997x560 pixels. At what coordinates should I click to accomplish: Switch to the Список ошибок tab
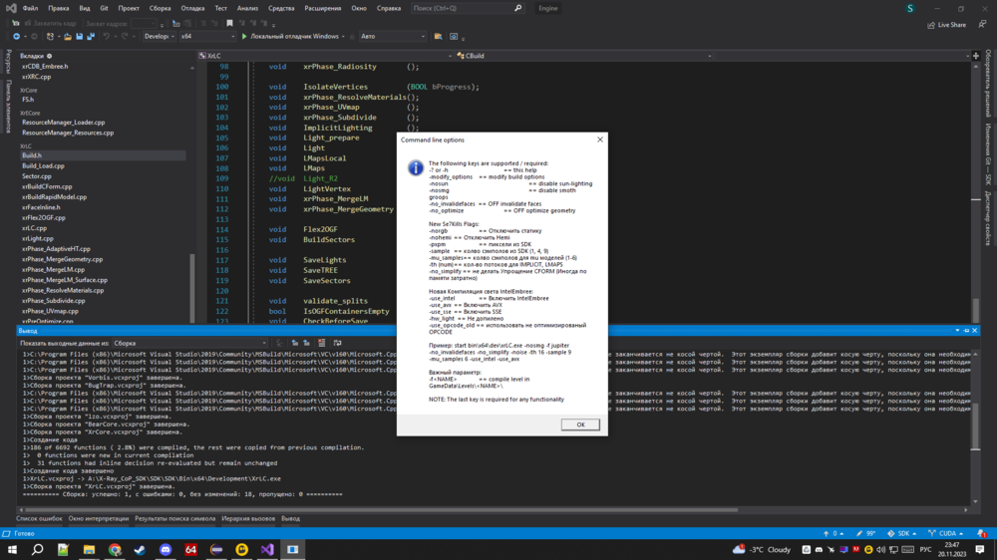click(x=39, y=518)
